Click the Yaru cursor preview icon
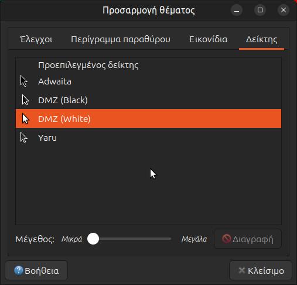 (x=24, y=137)
